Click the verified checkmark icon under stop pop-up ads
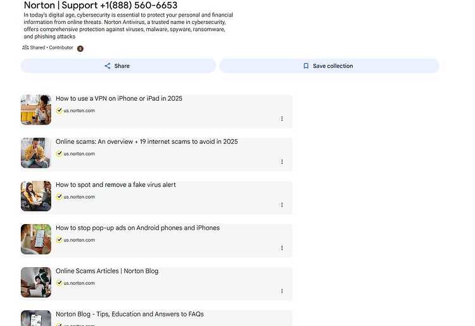Image resolution: width=475 pixels, height=326 pixels. (x=59, y=240)
